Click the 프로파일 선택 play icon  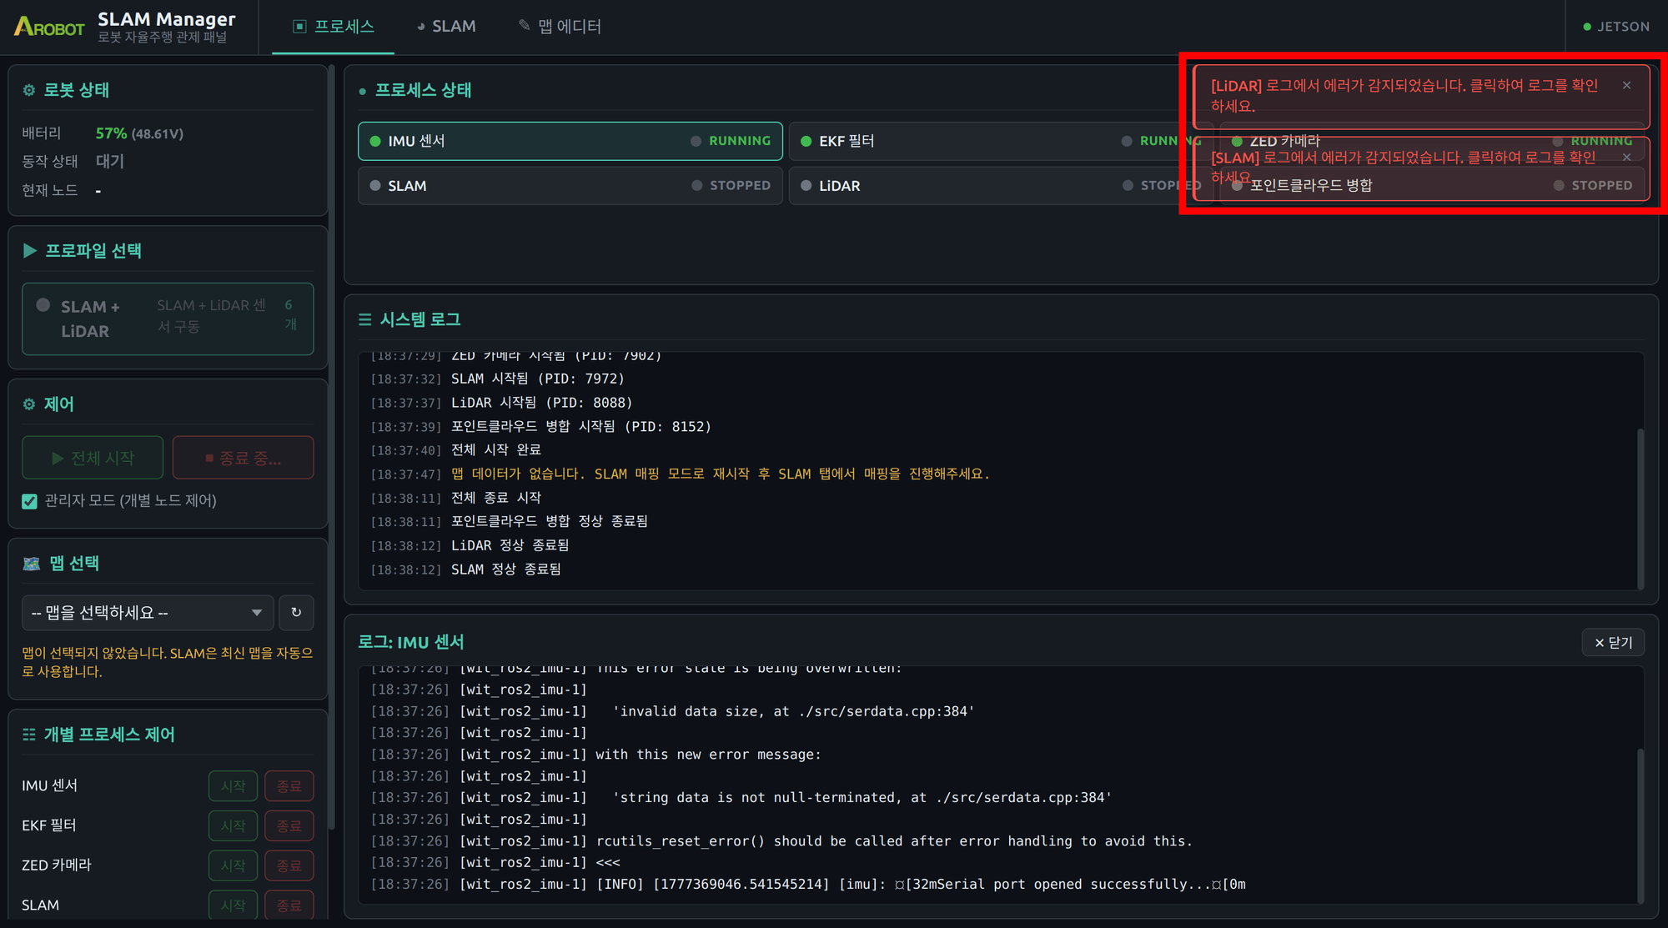click(30, 251)
